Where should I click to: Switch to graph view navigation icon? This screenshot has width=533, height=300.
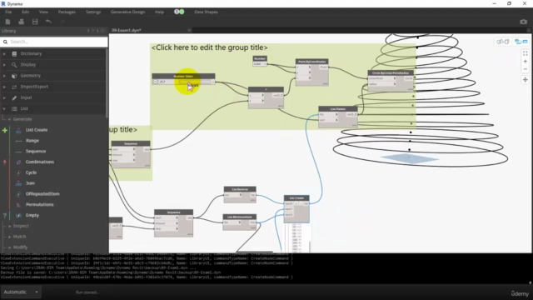click(521, 42)
